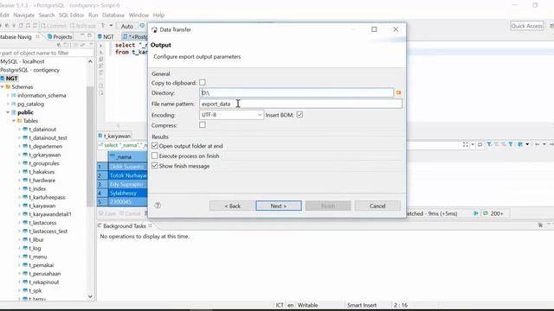The height and width of the screenshot is (311, 554).
Task: Select the t_rekapinout table row
Action: pos(44,282)
